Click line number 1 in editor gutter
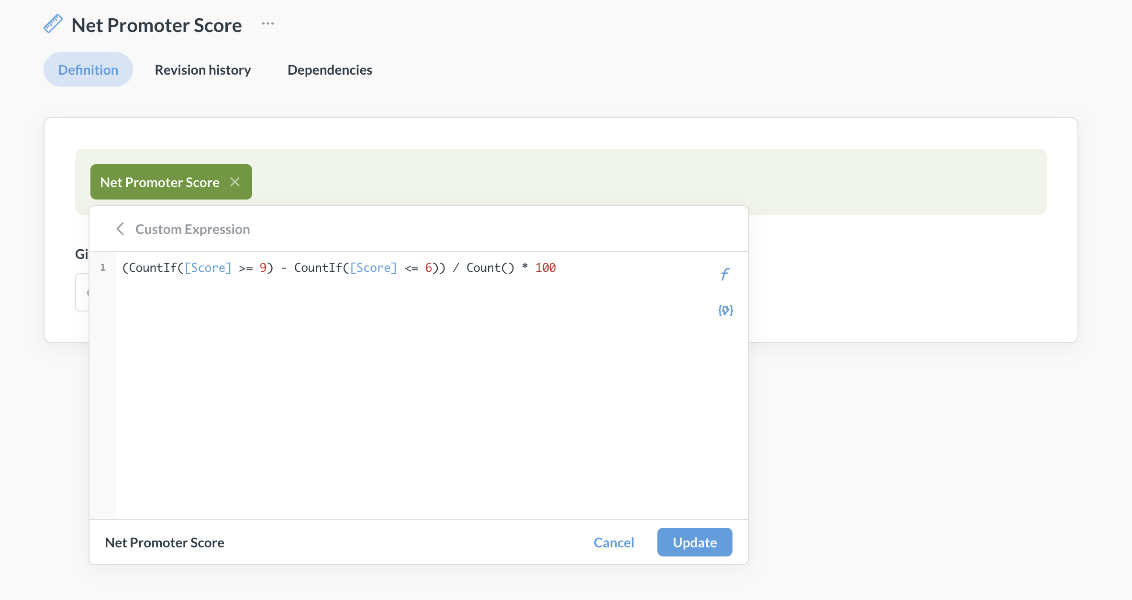 pyautogui.click(x=103, y=268)
